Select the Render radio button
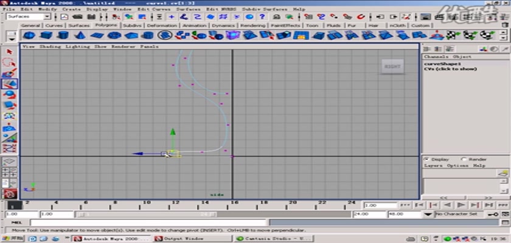The width and height of the screenshot is (511, 243). click(x=464, y=159)
